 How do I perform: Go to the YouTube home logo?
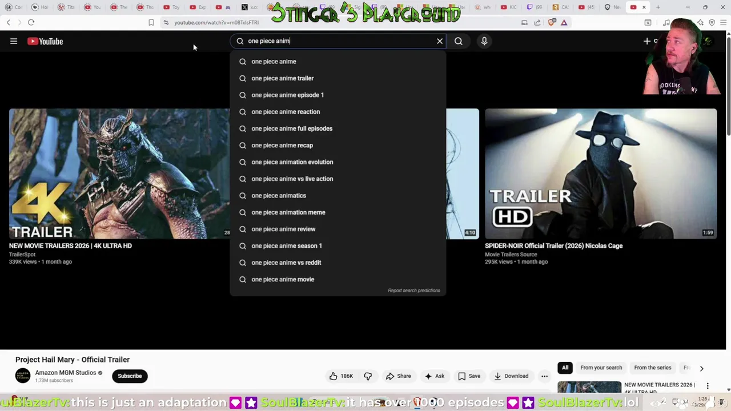coord(45,41)
